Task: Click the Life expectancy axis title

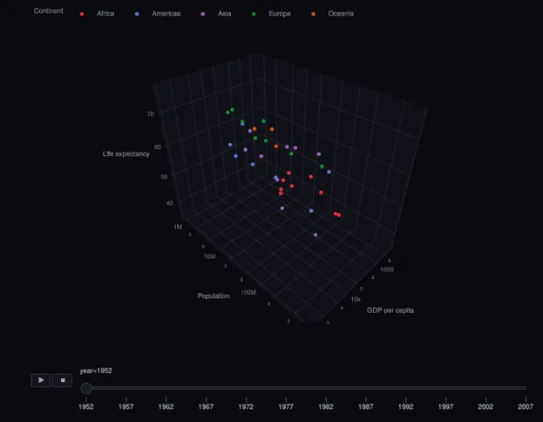Action: 126,154
